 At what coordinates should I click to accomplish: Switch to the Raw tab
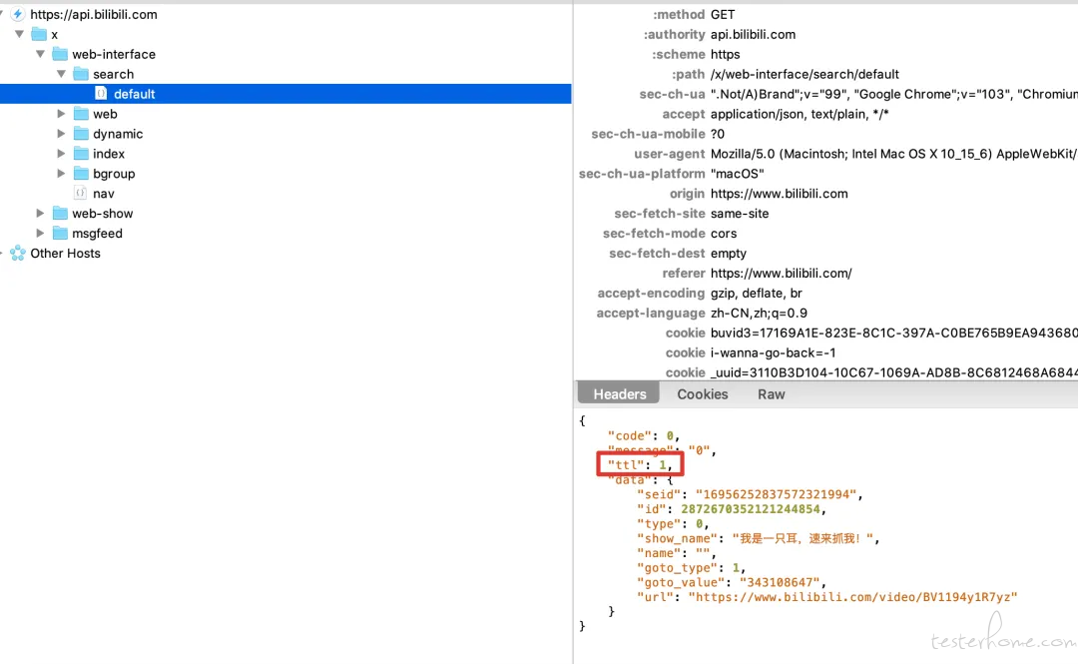771,394
